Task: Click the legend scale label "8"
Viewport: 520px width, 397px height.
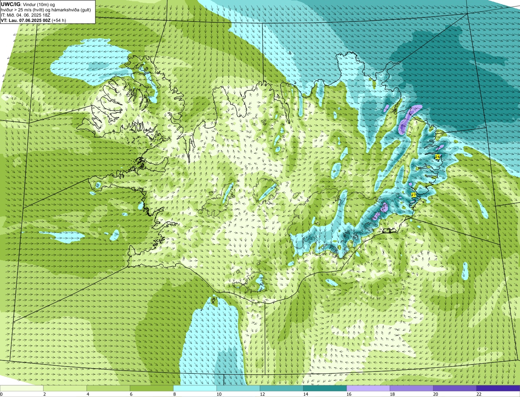Action: (x=175, y=394)
